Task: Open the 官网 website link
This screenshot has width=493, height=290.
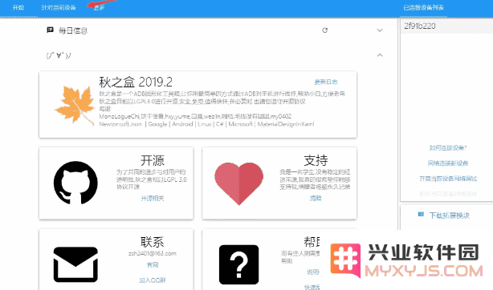Action: [153, 265]
